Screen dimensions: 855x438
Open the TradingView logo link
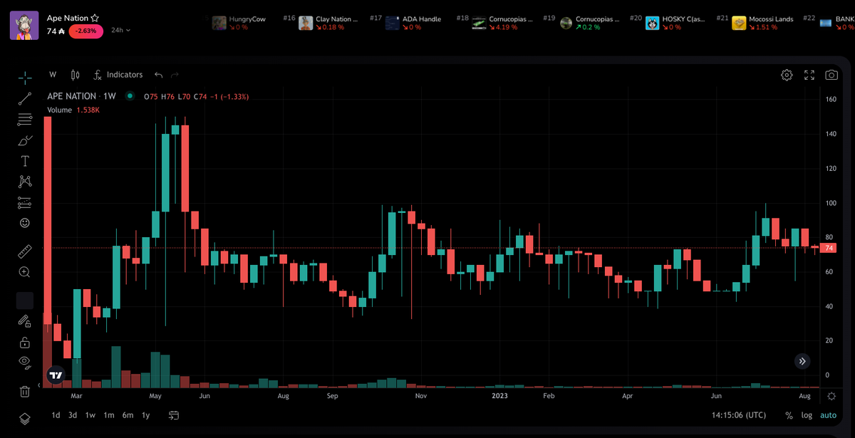[56, 375]
